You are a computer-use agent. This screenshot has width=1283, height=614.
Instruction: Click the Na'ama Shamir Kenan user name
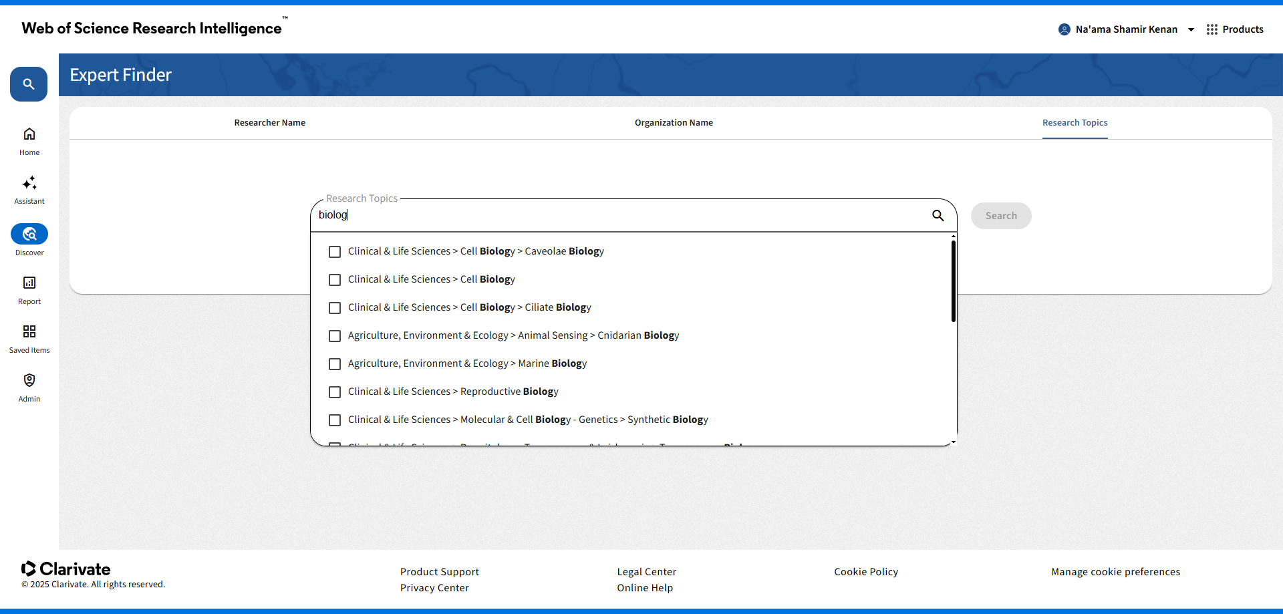click(1127, 29)
